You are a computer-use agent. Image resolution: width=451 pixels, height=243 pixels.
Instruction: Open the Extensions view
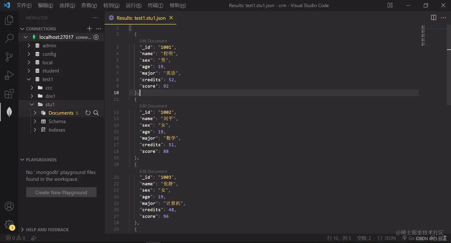9,94
